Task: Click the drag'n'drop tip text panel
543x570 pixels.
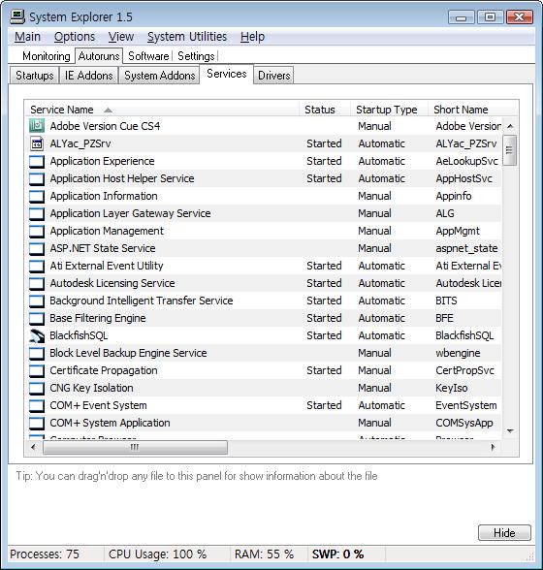Action: point(197,476)
